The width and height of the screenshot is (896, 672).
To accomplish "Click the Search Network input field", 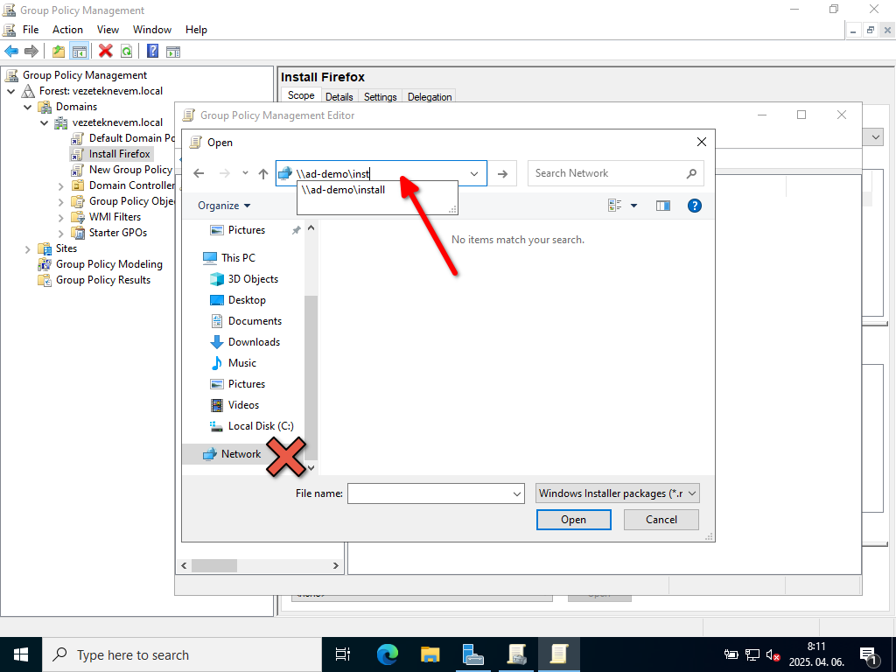I will pos(608,173).
